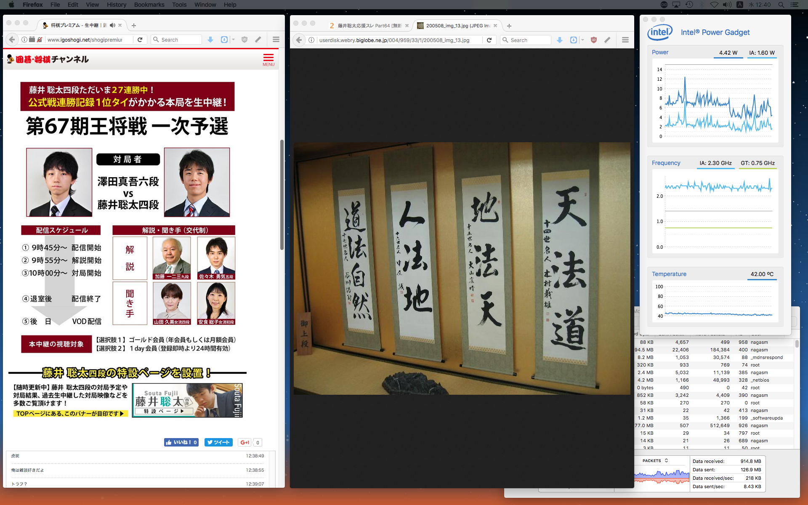Toggle the blocked-plugin icon in left URL bar
This screenshot has width=808, height=505.
(x=39, y=40)
